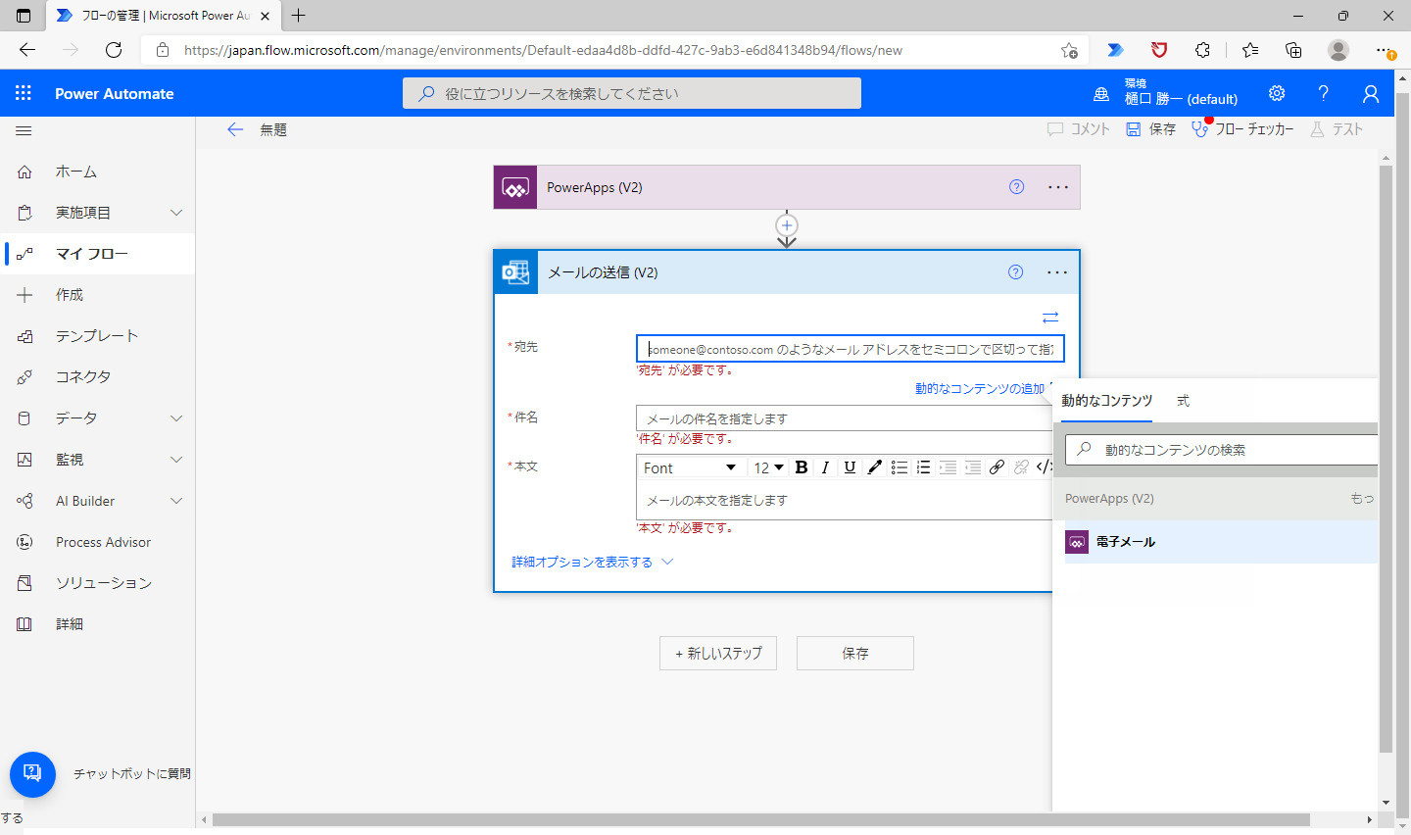Open Power Automate settings gear
This screenshot has height=835, width=1411.
click(1277, 93)
